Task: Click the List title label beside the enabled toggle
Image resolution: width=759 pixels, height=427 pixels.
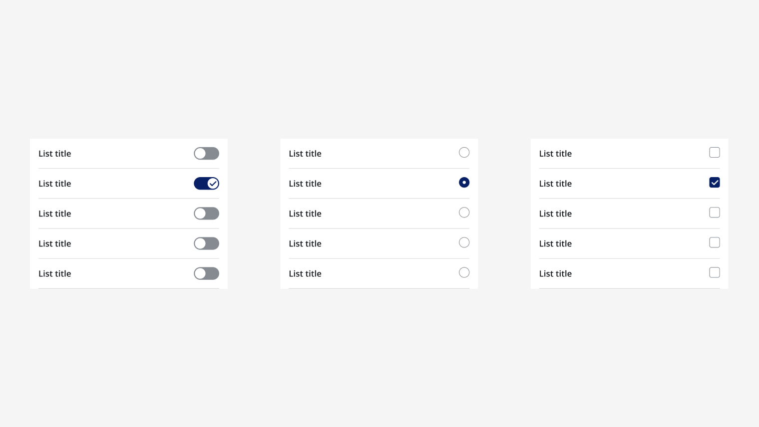Action: tap(55, 184)
